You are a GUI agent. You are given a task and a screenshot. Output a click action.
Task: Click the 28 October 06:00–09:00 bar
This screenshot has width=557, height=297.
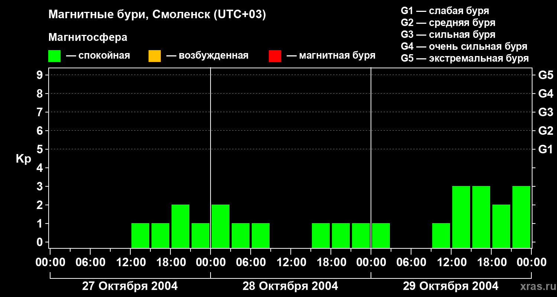261,236
